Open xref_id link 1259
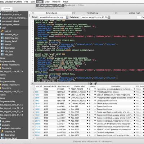 pos(37,95)
